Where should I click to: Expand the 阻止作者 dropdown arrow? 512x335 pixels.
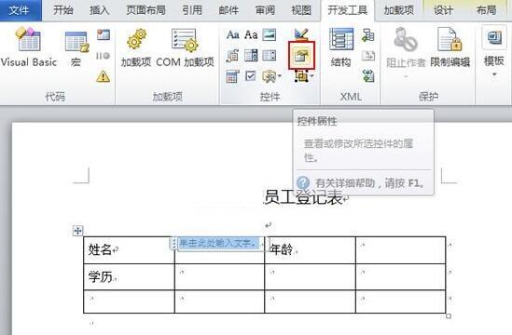click(x=406, y=77)
